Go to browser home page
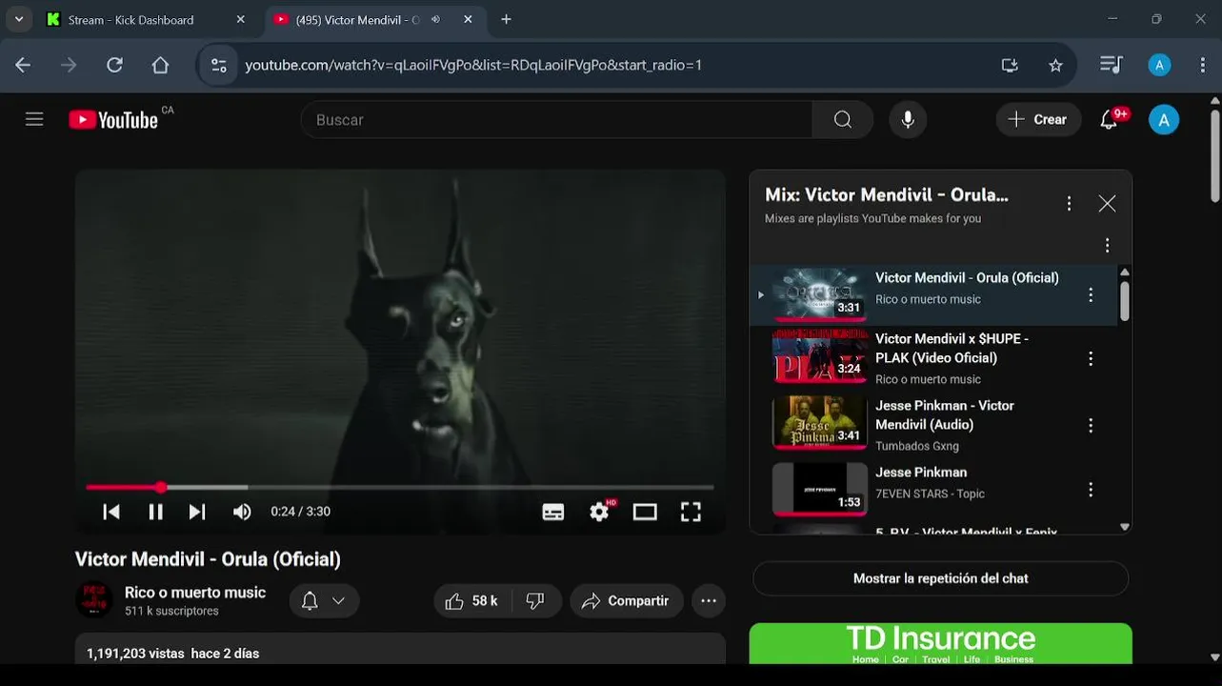The image size is (1222, 686). 160,65
